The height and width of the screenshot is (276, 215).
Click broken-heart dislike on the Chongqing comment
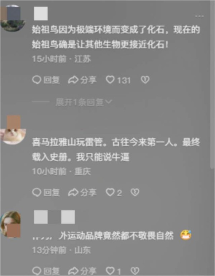(135, 192)
